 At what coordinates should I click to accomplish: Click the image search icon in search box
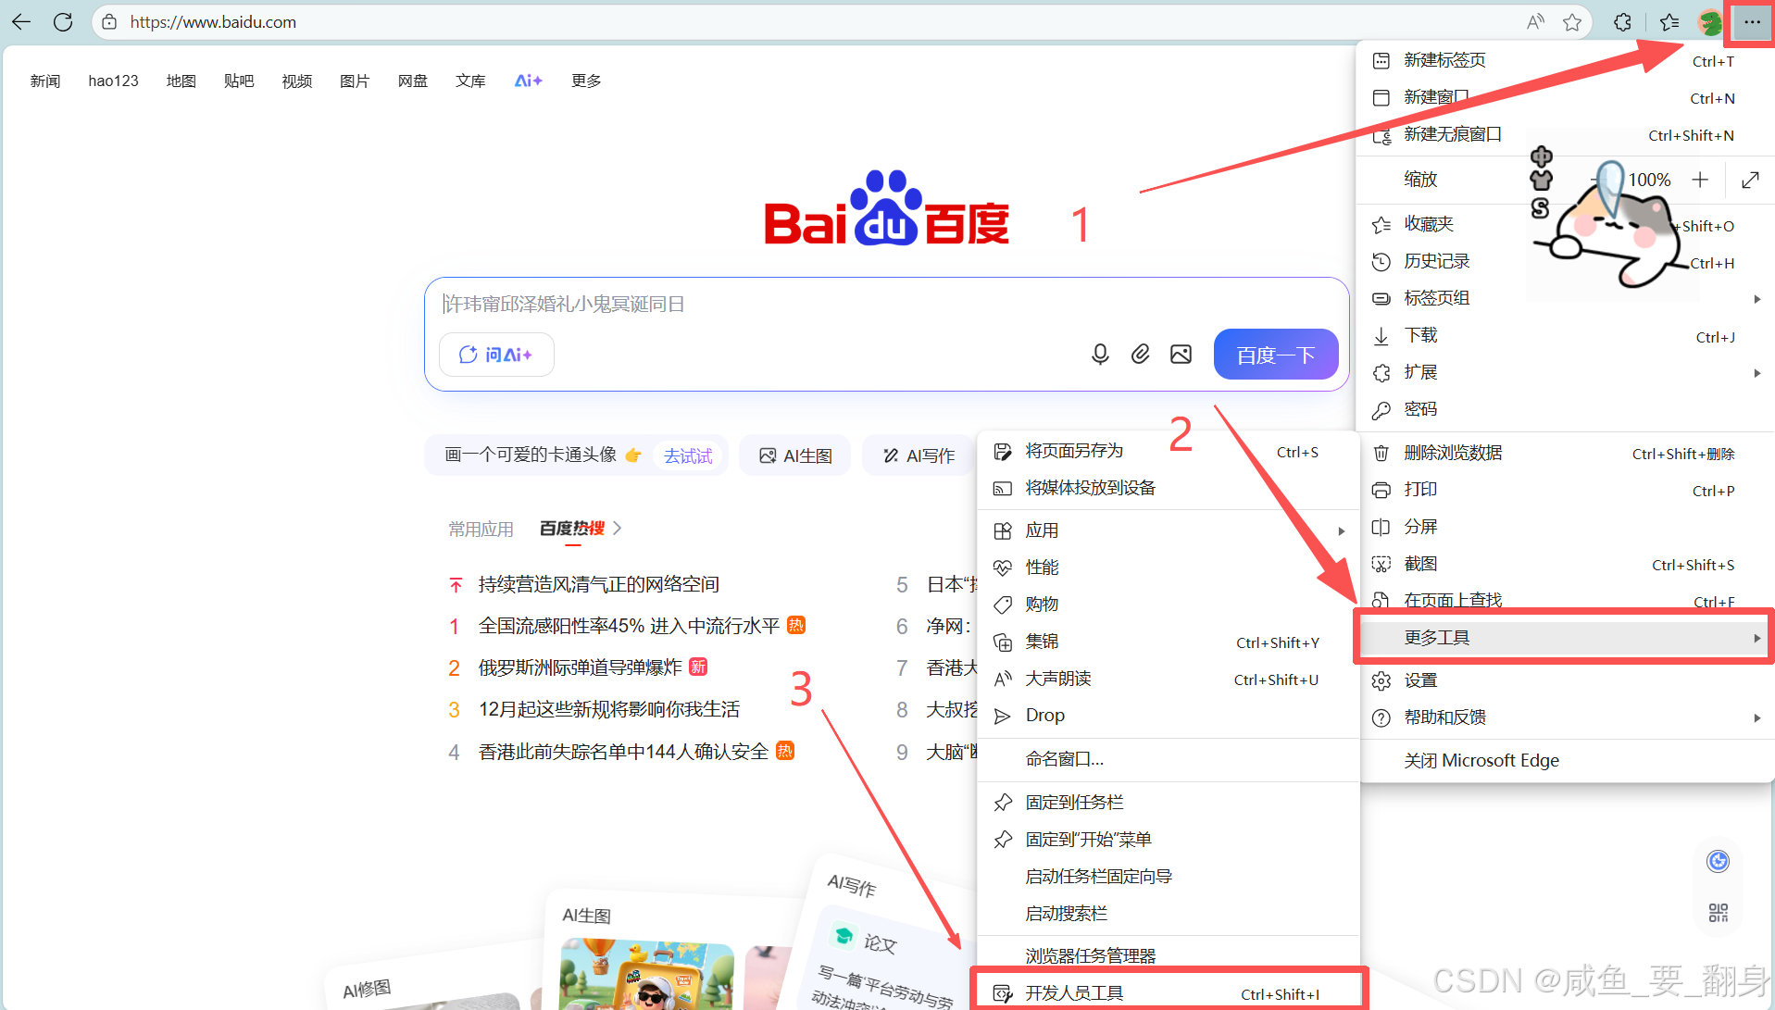pos(1181,355)
